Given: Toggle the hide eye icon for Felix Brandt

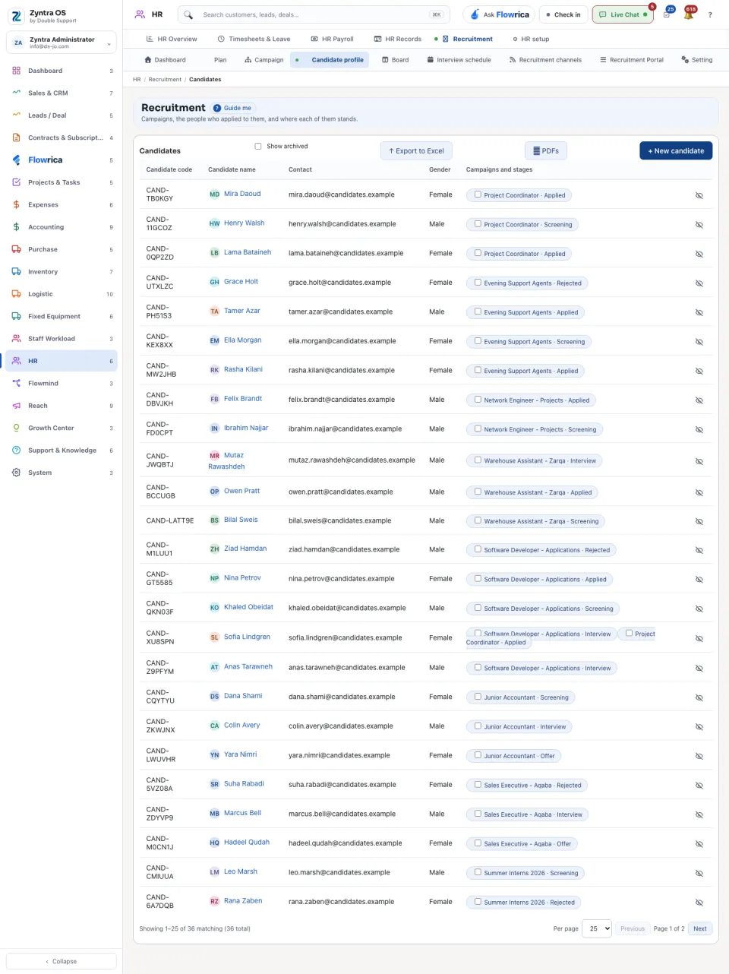Looking at the screenshot, I should tap(699, 400).
